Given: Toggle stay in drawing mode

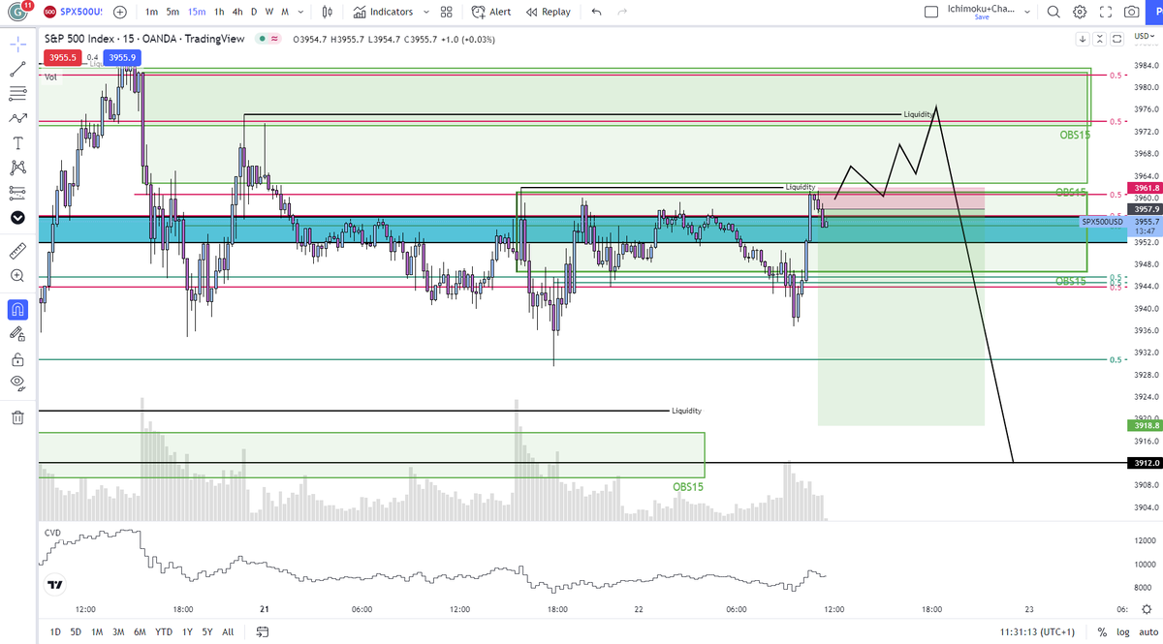Looking at the screenshot, I should [x=17, y=334].
